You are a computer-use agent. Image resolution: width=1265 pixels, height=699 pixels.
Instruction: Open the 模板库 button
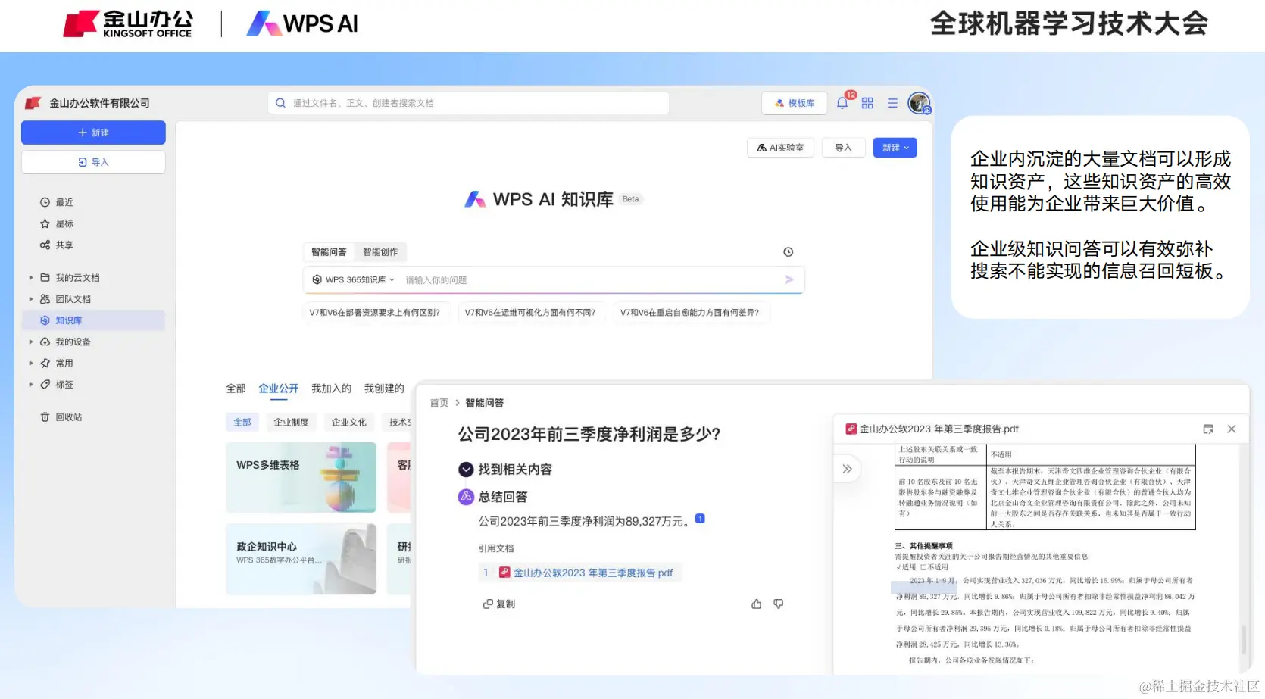click(x=795, y=103)
